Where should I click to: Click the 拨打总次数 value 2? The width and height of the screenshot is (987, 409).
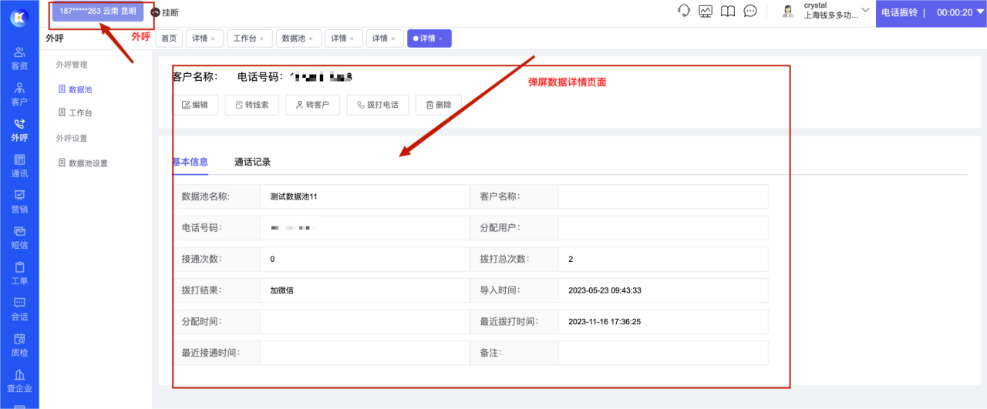(x=571, y=259)
